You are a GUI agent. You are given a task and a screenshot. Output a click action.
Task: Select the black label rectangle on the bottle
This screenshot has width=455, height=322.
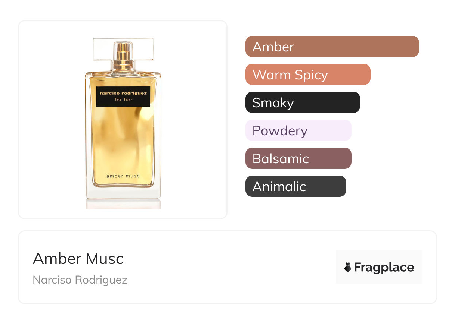pyautogui.click(x=123, y=97)
